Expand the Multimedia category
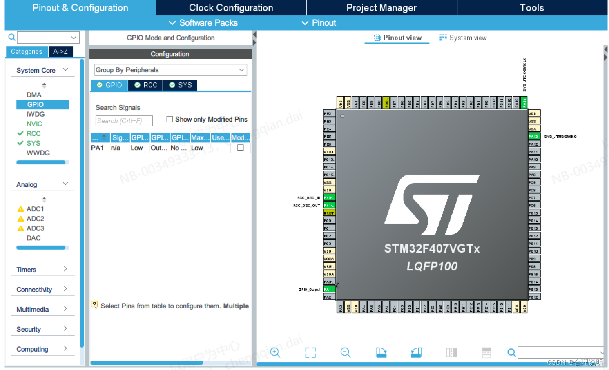 [65, 309]
